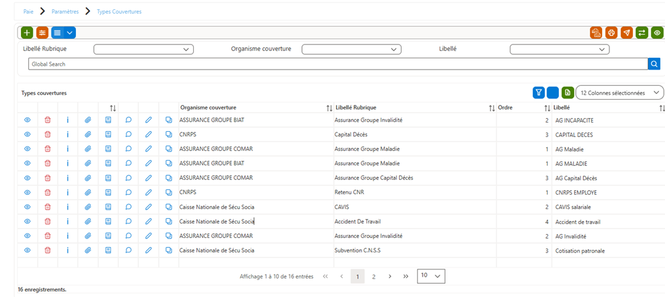Screen dimensions: 665x297
Task: Open the Organisme couverture filter dropdown
Action: (x=351, y=49)
